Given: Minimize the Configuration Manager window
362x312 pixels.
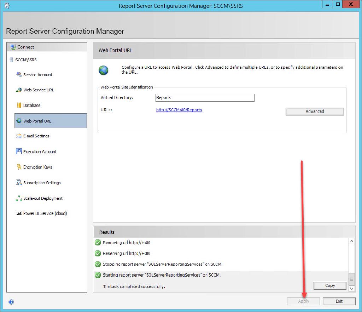Looking at the screenshot, I should [327, 4].
